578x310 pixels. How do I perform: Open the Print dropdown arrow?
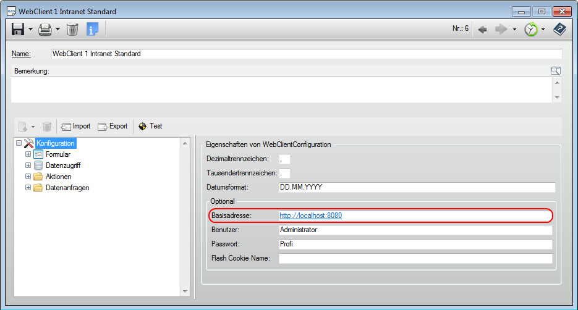point(57,29)
